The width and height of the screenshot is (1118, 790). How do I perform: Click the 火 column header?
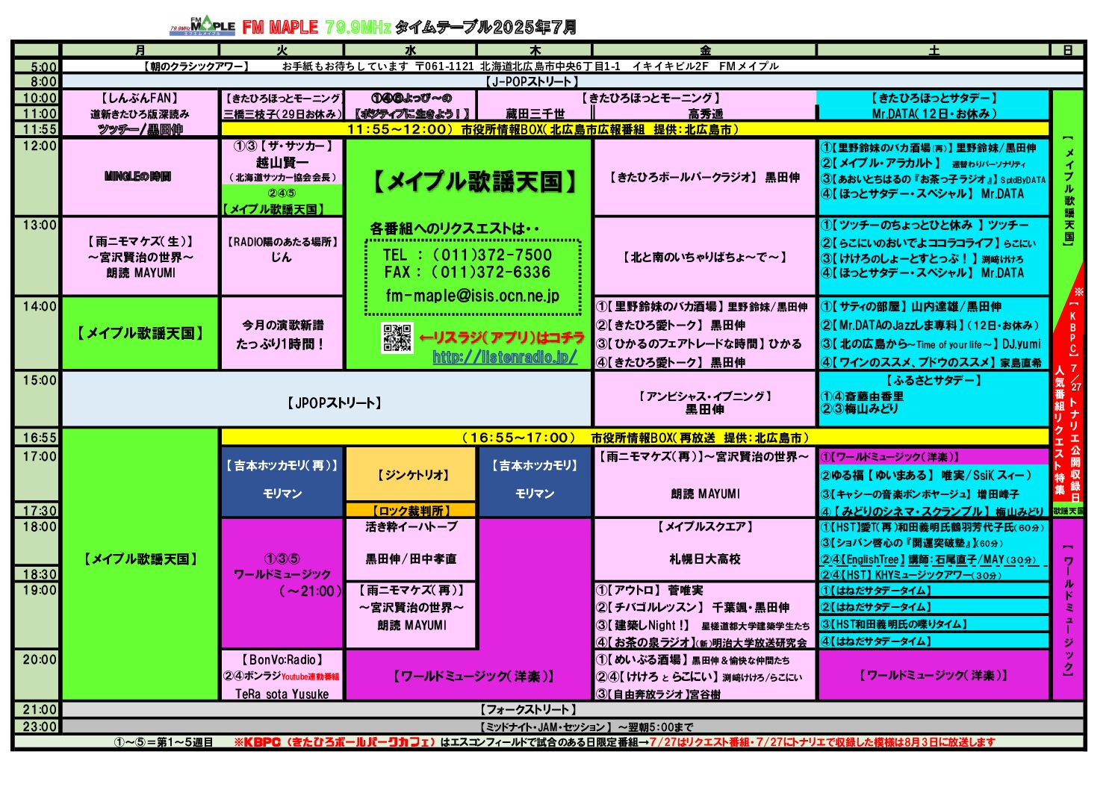tap(282, 50)
